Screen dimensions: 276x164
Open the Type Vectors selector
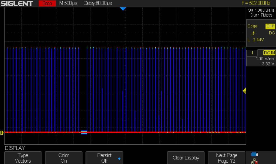pyautogui.click(x=23, y=158)
